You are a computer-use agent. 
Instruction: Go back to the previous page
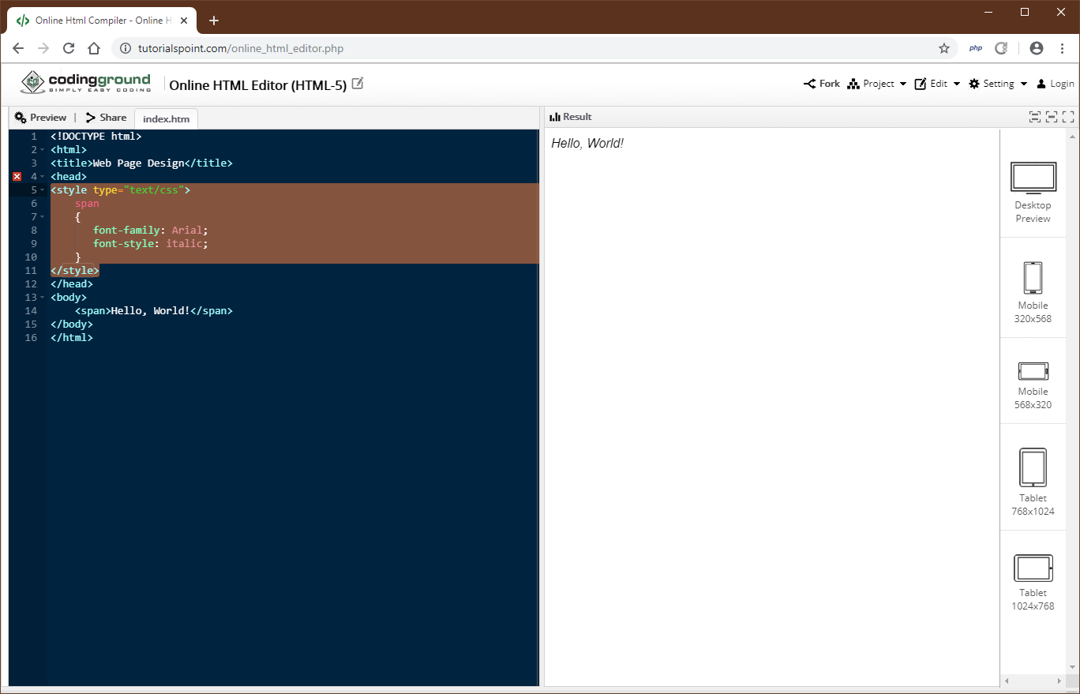click(18, 48)
